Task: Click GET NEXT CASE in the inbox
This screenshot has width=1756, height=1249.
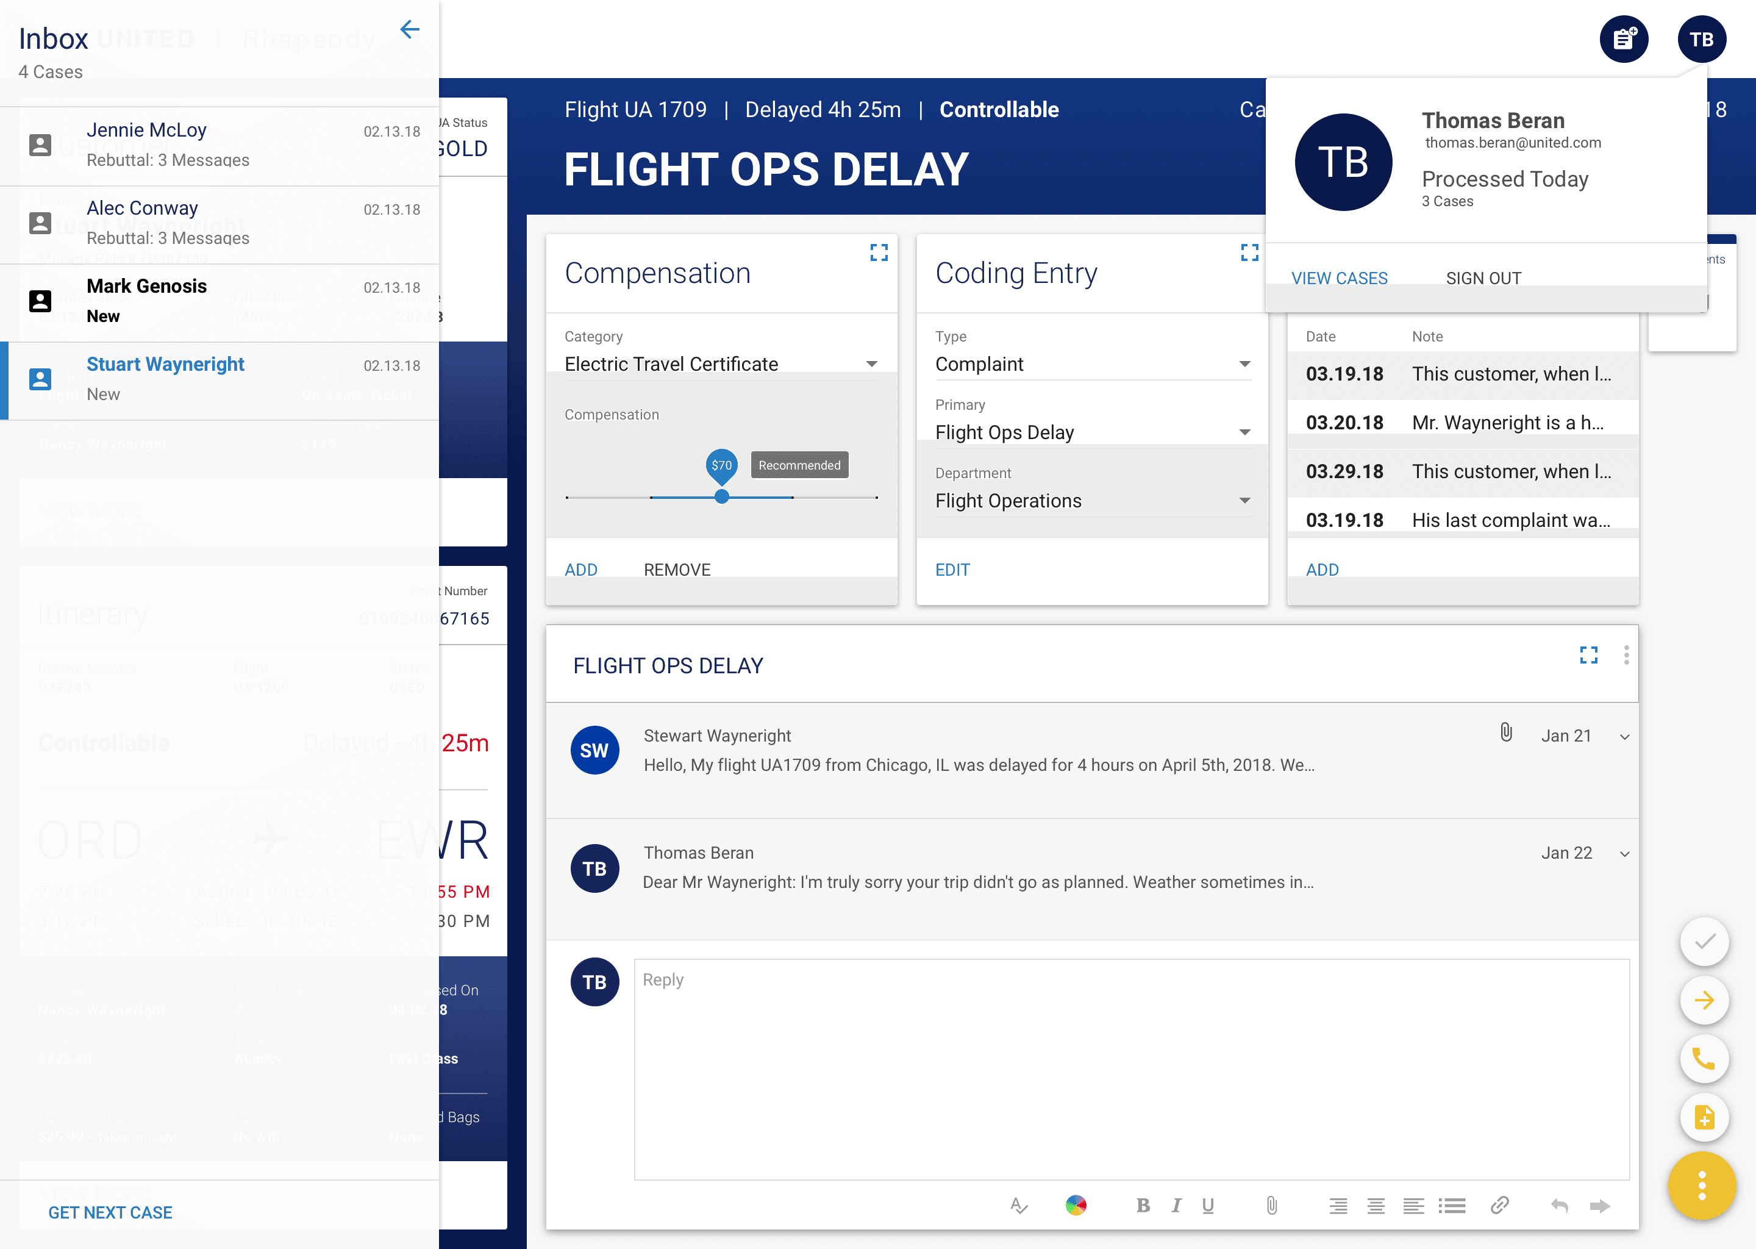Action: [x=110, y=1211]
